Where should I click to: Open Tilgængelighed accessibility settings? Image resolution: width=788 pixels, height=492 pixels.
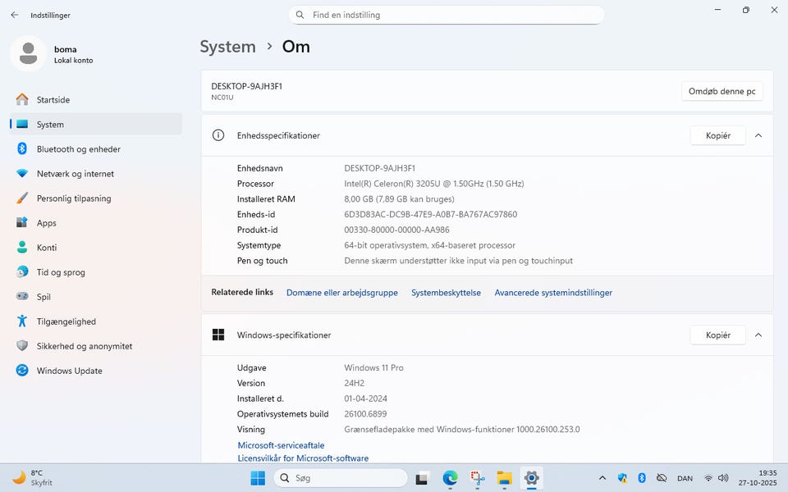click(66, 321)
